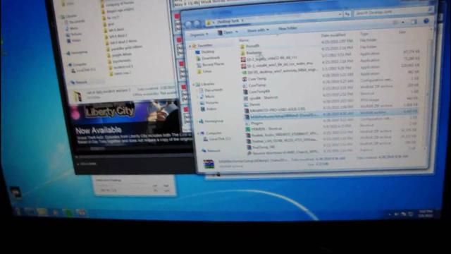Open the Windows Start button
This screenshot has height=254, width=451.
pyautogui.click(x=17, y=212)
